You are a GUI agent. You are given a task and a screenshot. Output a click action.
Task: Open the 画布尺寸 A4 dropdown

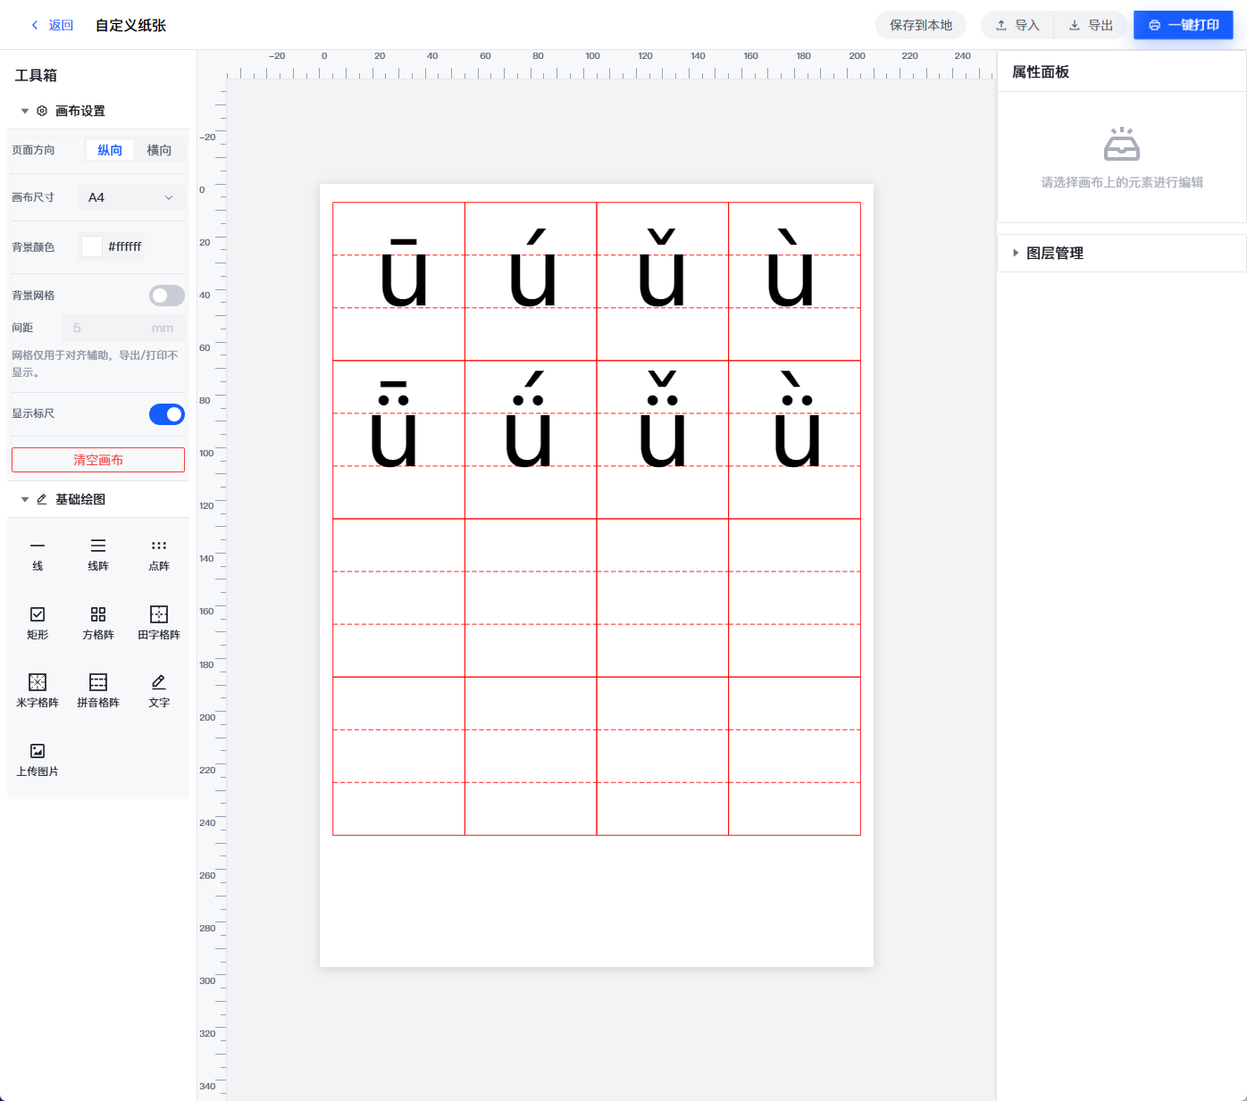130,197
